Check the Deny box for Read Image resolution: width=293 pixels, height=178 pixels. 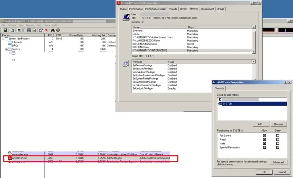[277, 139]
